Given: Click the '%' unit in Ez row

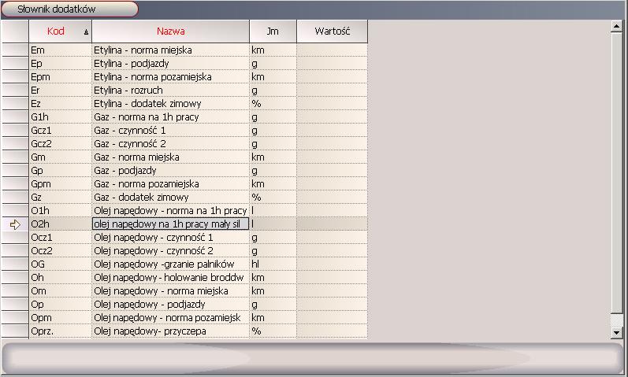Looking at the screenshot, I should coord(273,104).
